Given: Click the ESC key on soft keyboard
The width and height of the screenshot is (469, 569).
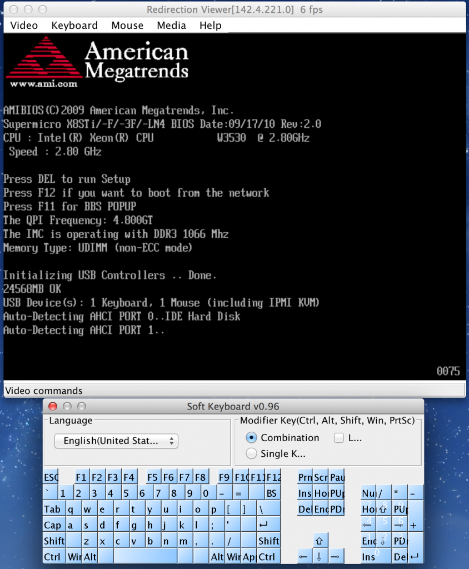Looking at the screenshot, I should [51, 477].
